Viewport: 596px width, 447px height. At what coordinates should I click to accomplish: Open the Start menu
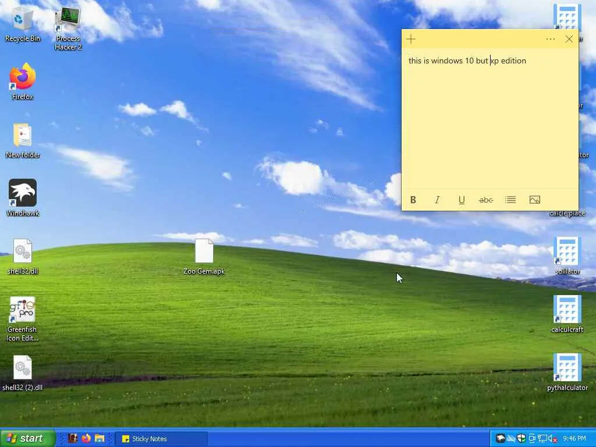28,438
